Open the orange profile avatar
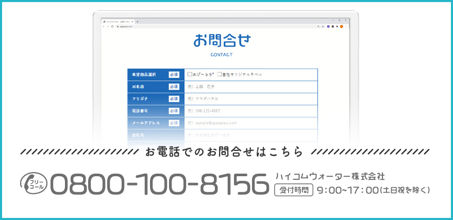 [x=342, y=26]
